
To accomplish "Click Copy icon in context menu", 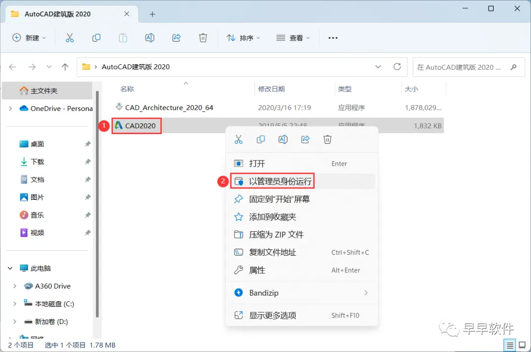I will 261,139.
